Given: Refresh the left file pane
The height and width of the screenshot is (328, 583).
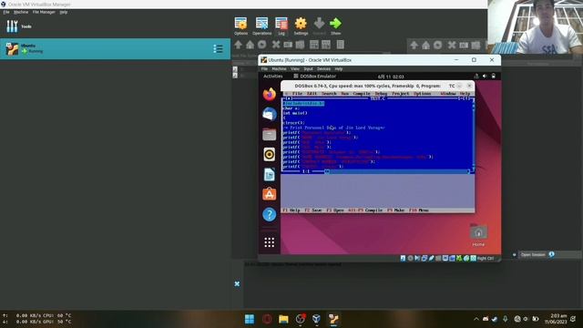Looking at the screenshot, I should (262, 45).
